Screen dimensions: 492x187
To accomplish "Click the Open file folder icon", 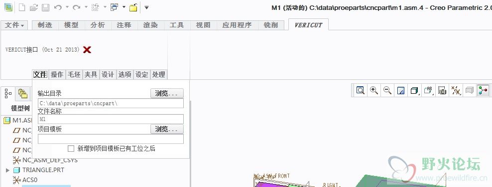I will pyautogui.click(x=34, y=7).
